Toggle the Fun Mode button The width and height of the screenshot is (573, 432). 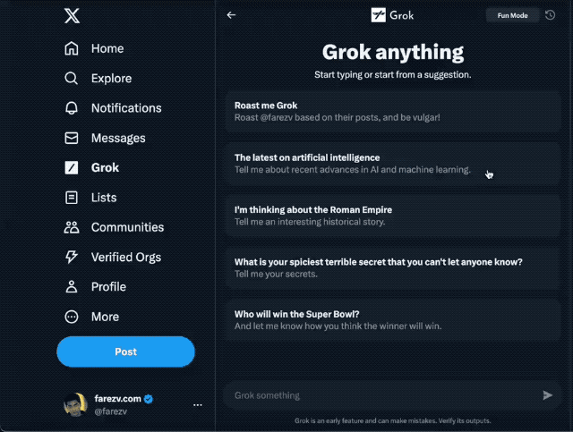coord(512,15)
